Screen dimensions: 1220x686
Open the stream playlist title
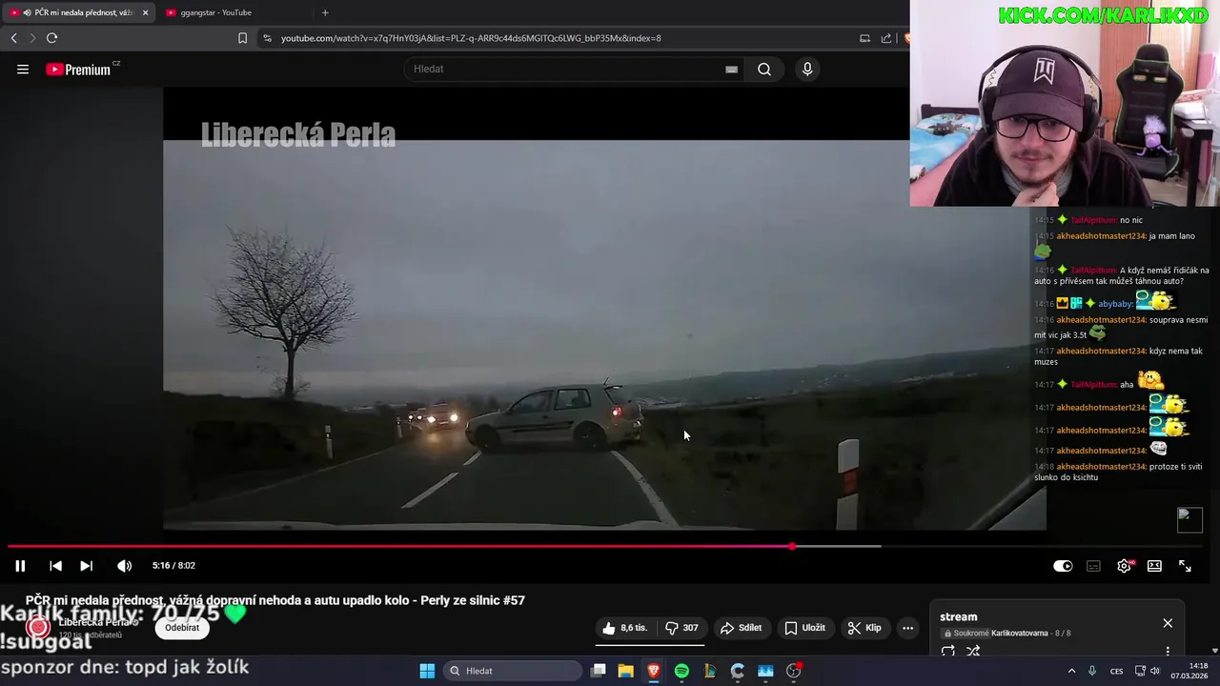958,617
